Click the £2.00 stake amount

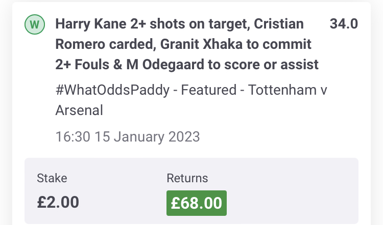[58, 202]
